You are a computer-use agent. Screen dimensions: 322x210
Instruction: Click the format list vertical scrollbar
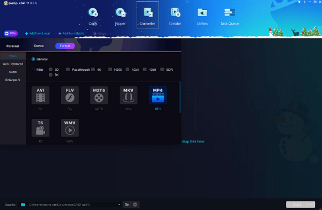(x=180, y=97)
